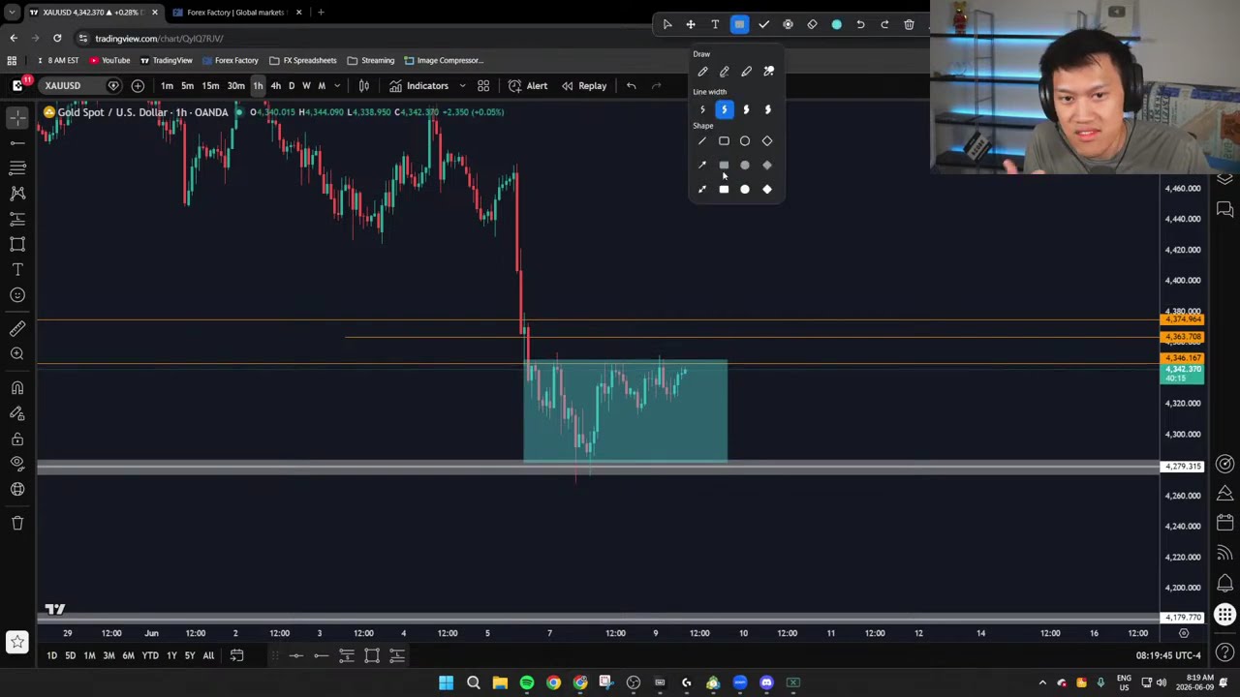Open the candlestick chart type menu
This screenshot has height=697, width=1240.
pos(364,85)
